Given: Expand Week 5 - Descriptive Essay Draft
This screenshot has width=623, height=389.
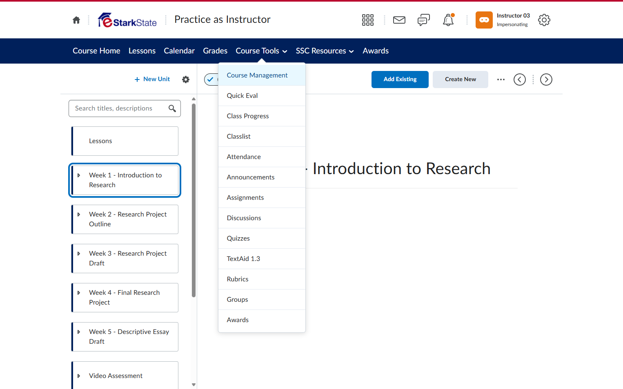Looking at the screenshot, I should [x=79, y=332].
